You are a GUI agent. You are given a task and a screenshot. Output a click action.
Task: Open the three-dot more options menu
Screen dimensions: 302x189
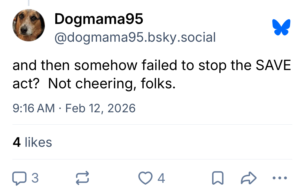pos(280,178)
